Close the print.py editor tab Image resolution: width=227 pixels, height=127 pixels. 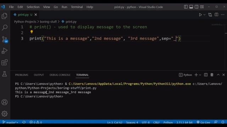[x=36, y=15]
